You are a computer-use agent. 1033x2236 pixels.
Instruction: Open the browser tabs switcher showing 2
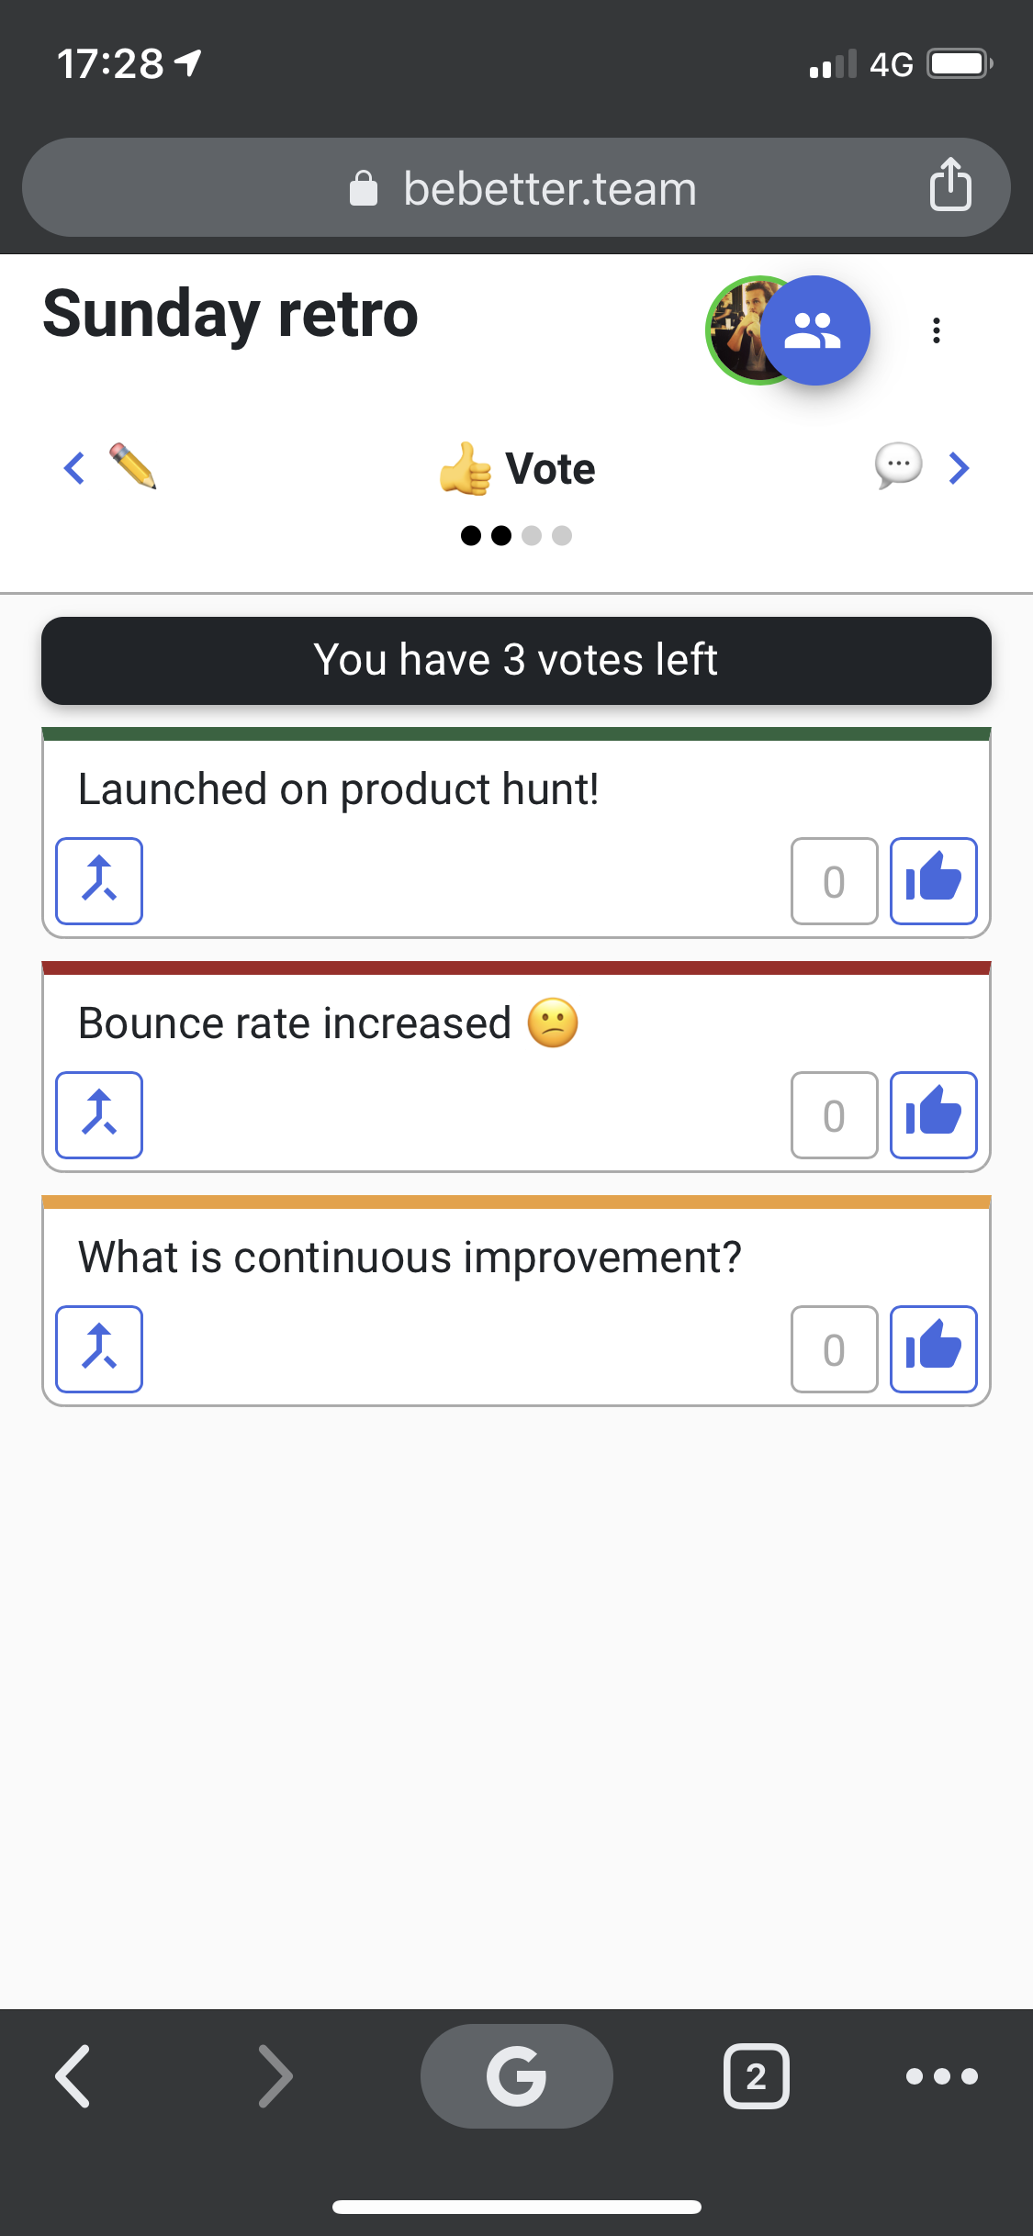click(x=756, y=2076)
